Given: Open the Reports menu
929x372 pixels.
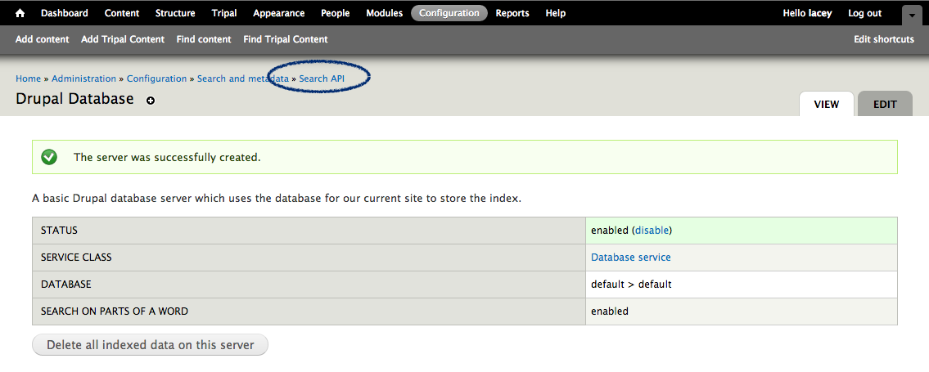Looking at the screenshot, I should click(512, 13).
